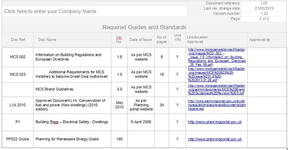This screenshot has height=150, width=288.
Task: Open the L1A 2010 planning portal link
Action: coord(217,105)
